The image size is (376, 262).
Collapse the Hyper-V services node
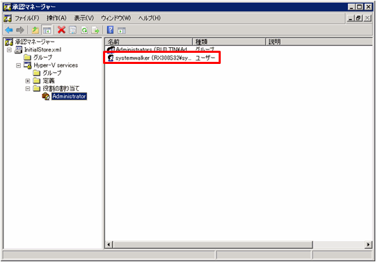19,65
